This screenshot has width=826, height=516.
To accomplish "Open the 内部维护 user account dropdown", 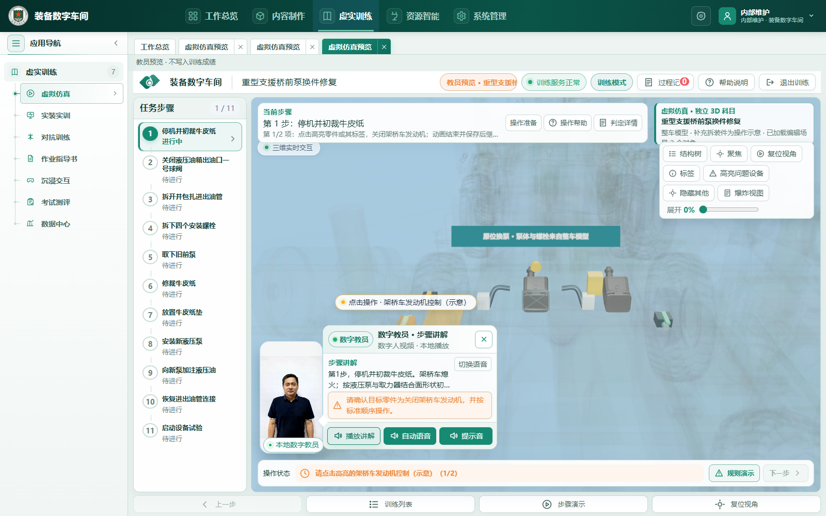I will pyautogui.click(x=767, y=16).
